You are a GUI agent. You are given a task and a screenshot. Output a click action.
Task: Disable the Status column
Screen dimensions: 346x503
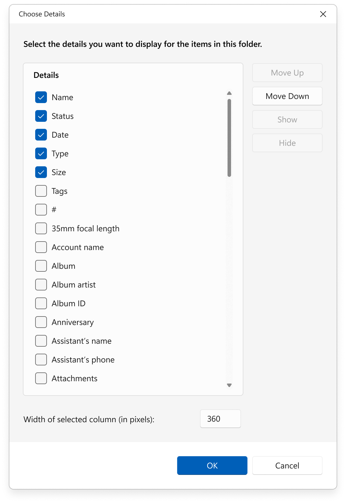click(x=41, y=116)
